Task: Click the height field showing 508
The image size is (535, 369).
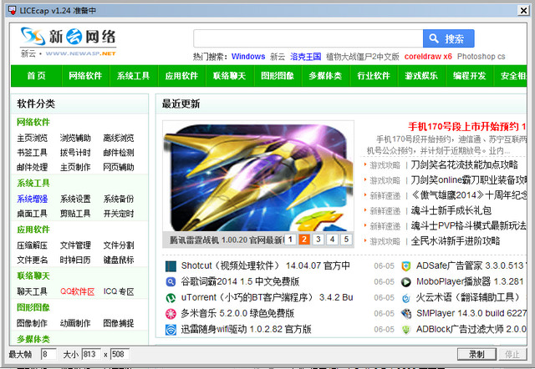Action: pos(120,354)
